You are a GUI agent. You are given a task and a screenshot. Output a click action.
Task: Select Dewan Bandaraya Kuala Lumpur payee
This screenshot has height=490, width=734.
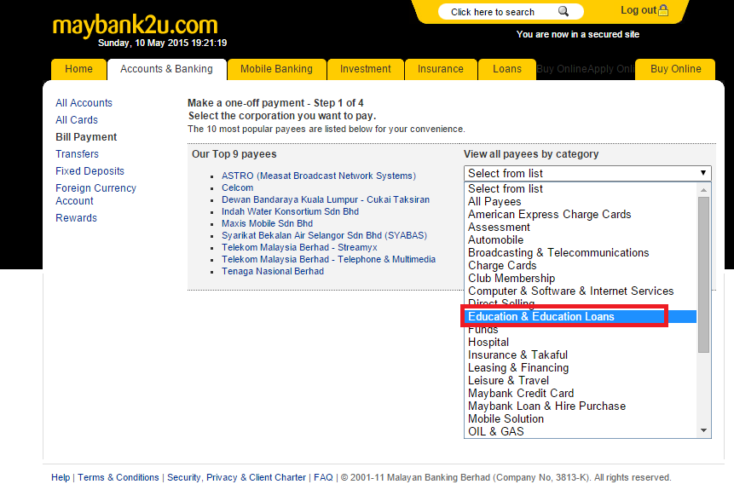pos(326,199)
